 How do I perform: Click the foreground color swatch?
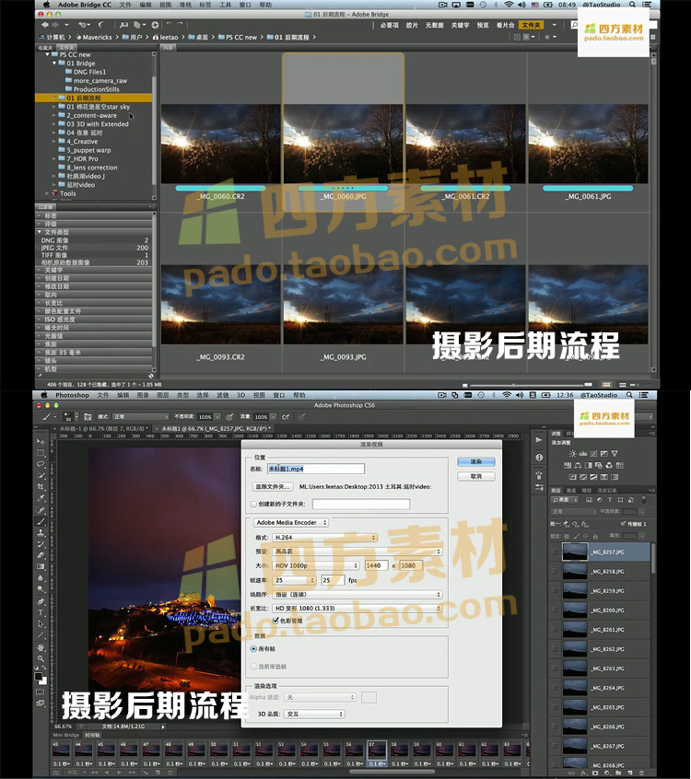[x=39, y=677]
